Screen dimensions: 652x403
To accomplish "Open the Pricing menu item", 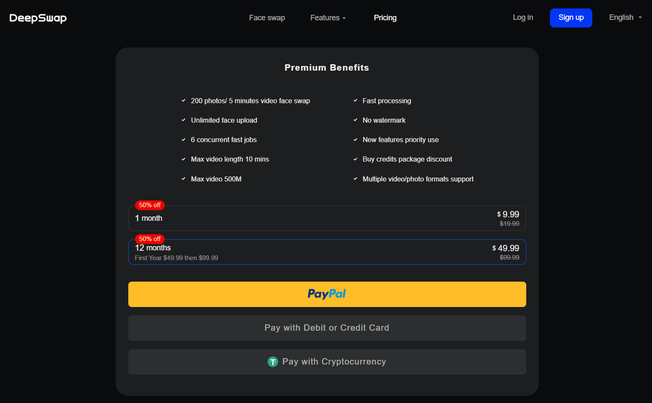I will click(x=385, y=18).
